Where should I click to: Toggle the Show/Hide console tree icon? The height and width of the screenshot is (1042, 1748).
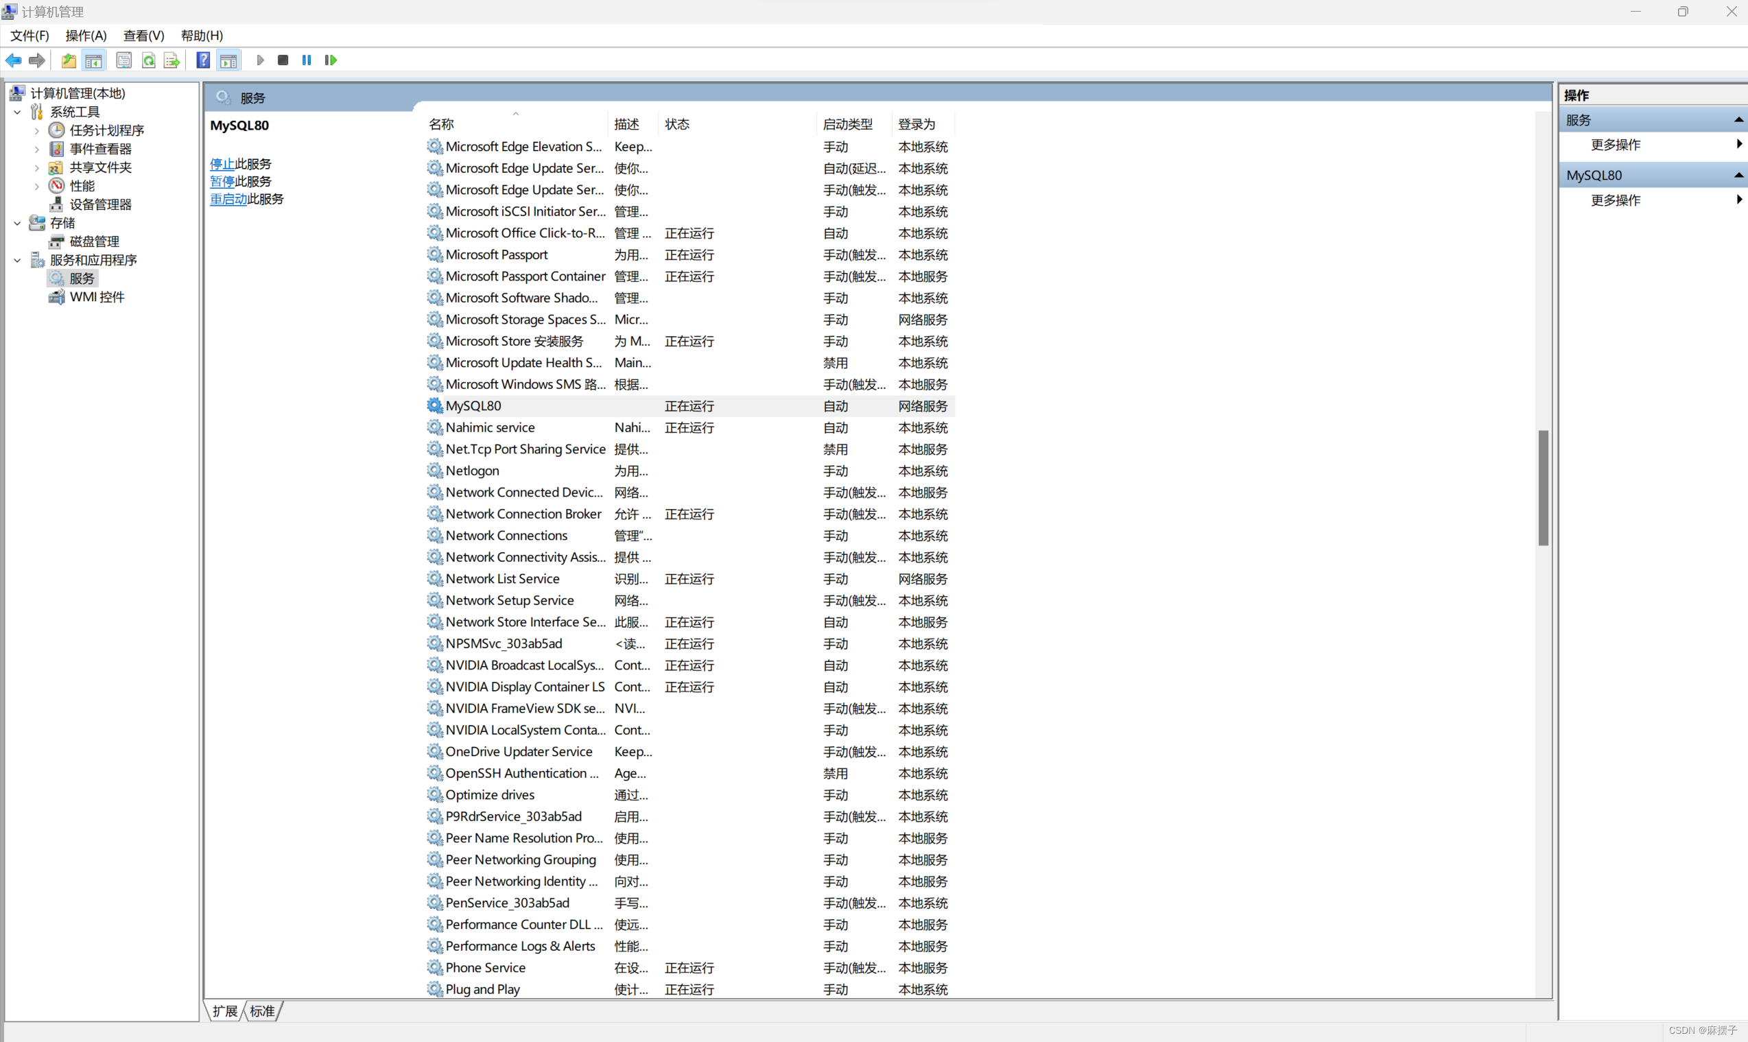point(93,60)
